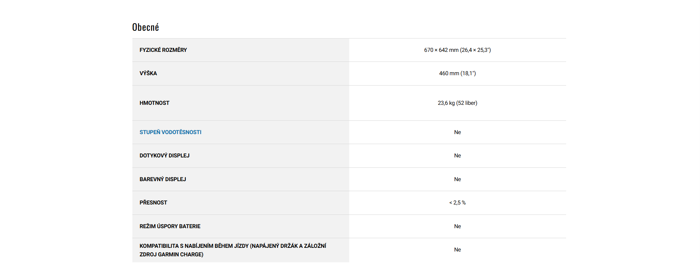
Task: Select the 670 × 642 mm dimension text
Action: tap(441, 50)
